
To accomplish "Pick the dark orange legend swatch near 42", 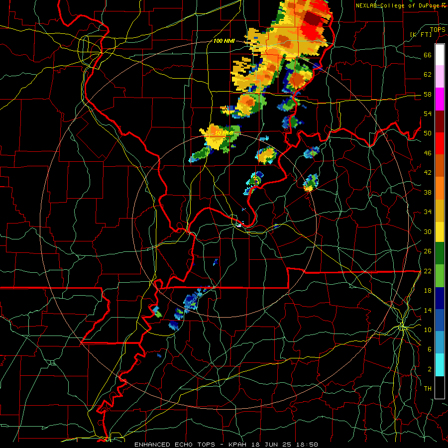I will pyautogui.click(x=440, y=166).
